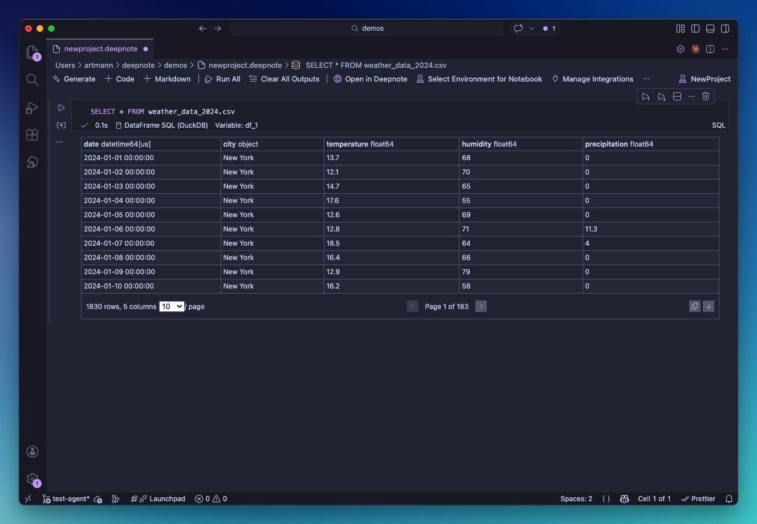757x524 pixels.
Task: Open the rows per page dropdown
Action: pos(172,306)
